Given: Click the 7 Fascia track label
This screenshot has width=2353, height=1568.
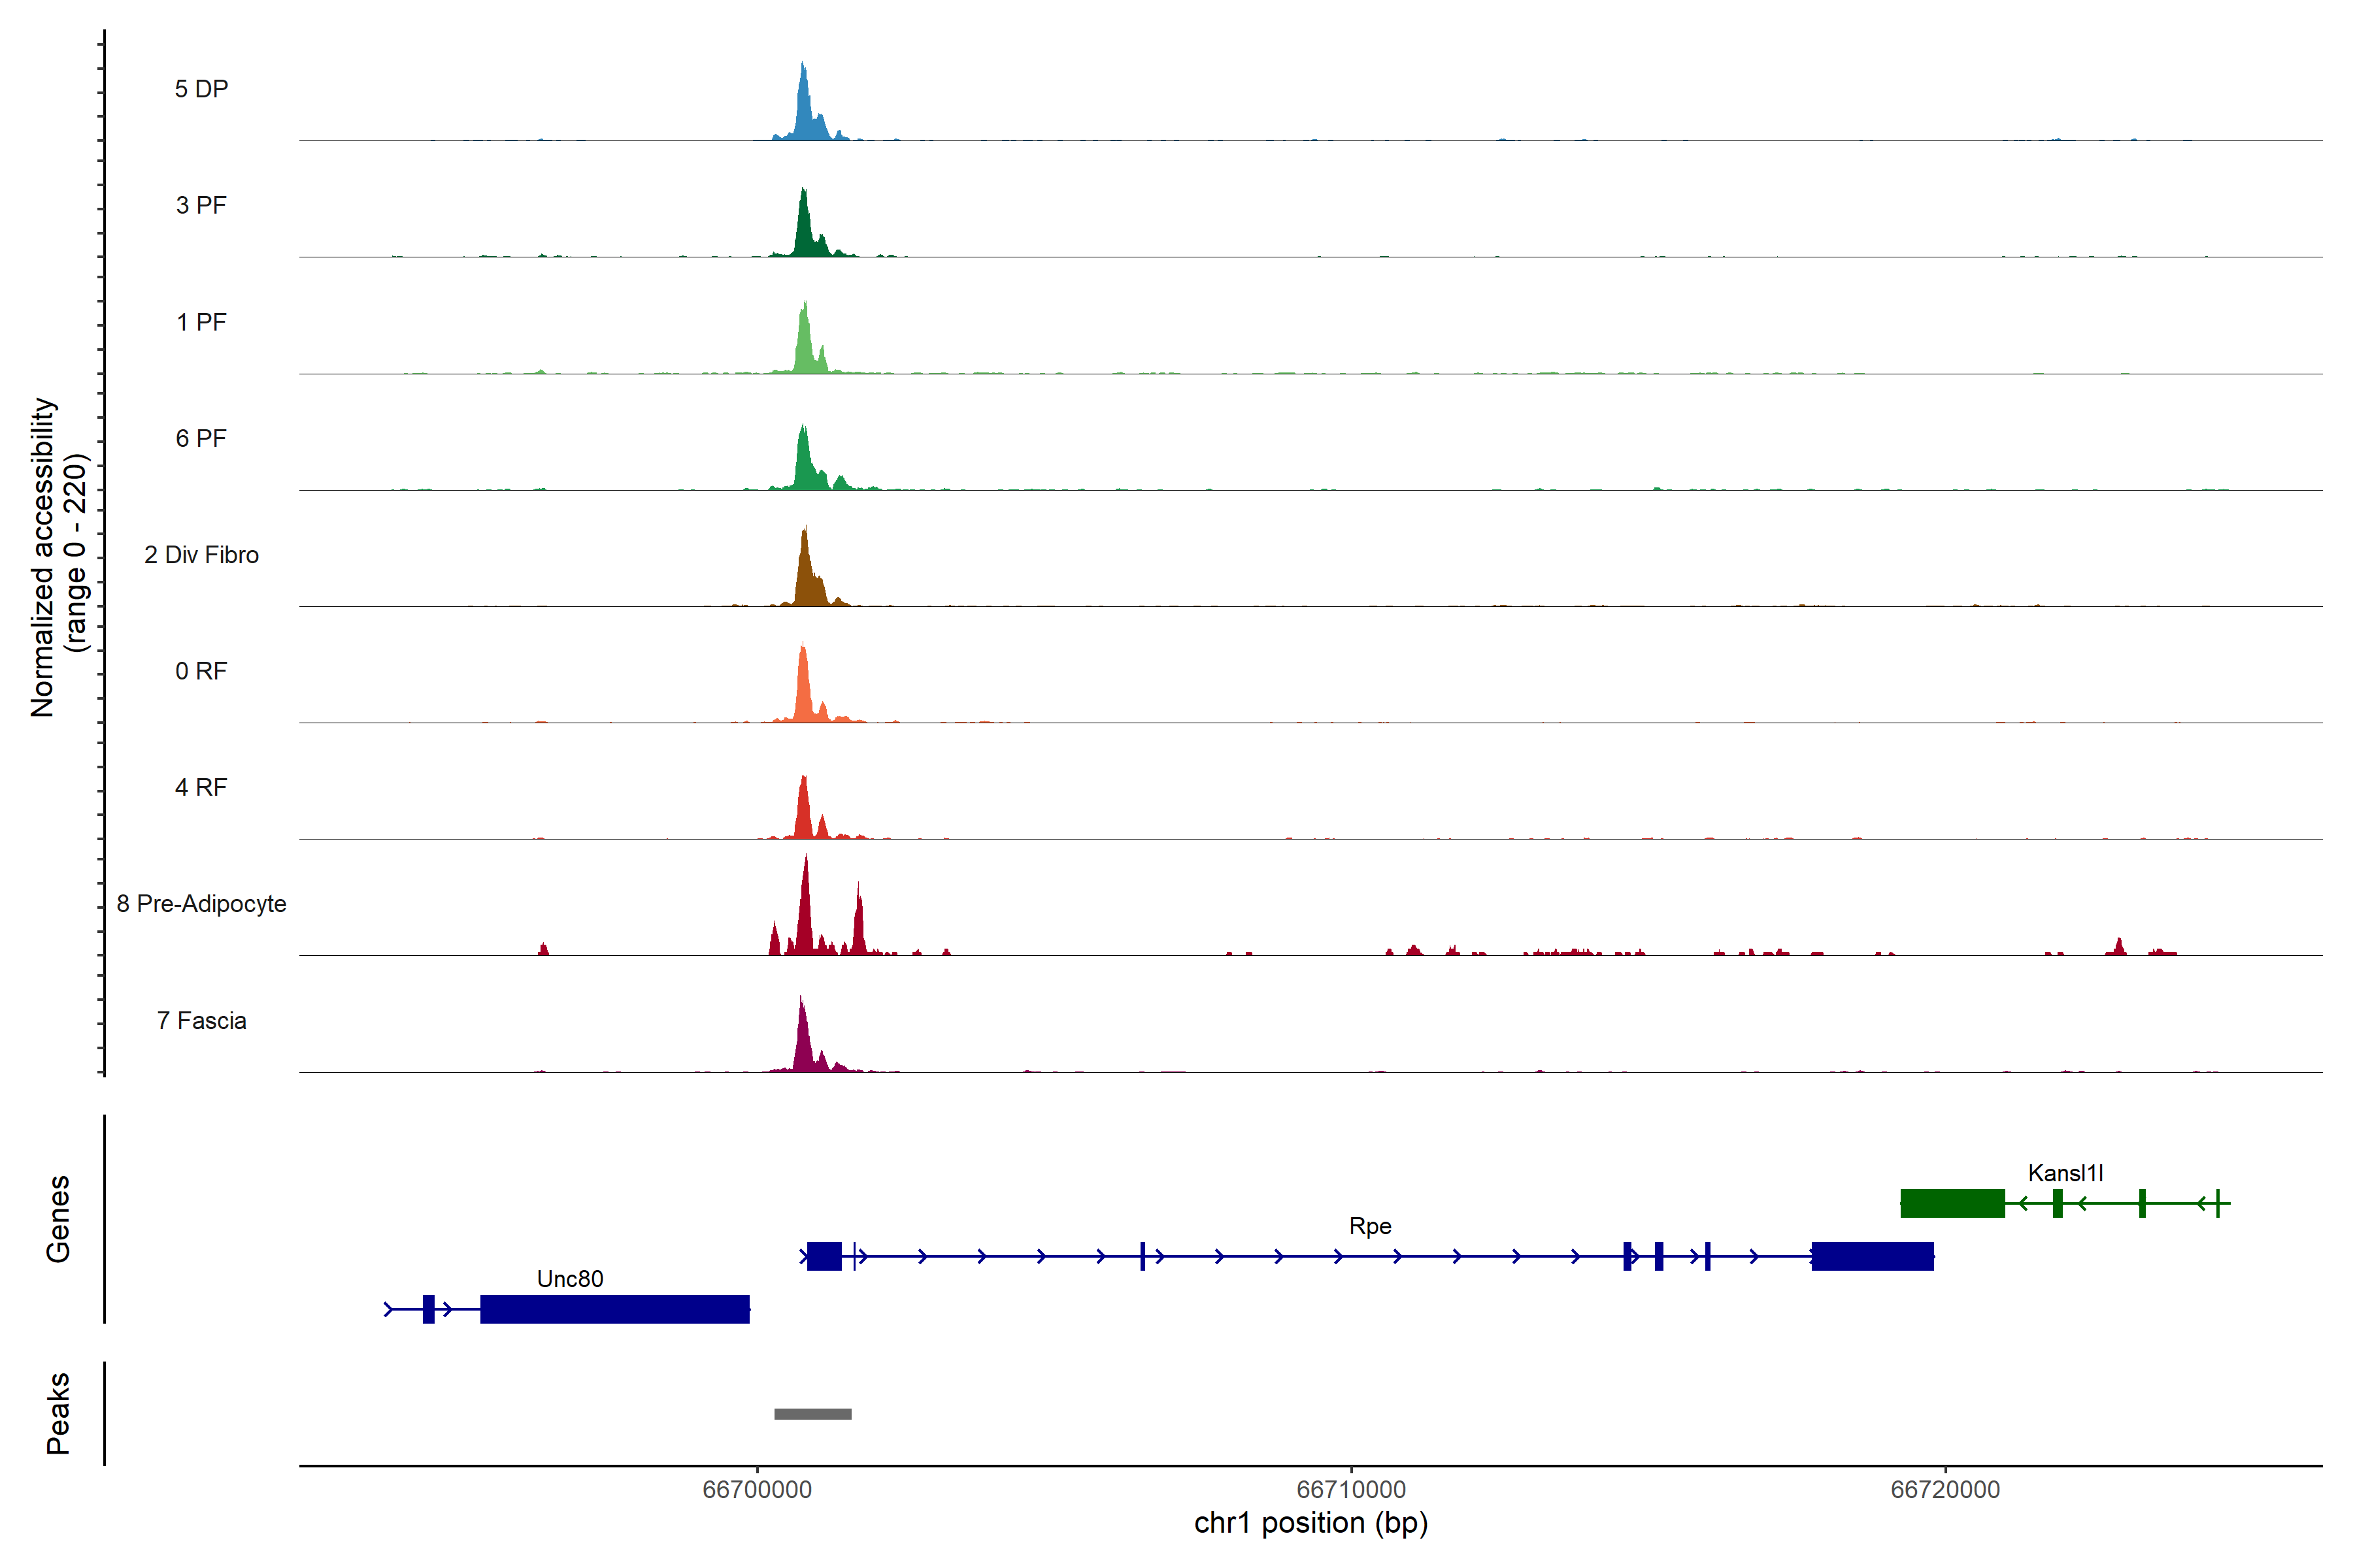Looking at the screenshot, I should (201, 1020).
